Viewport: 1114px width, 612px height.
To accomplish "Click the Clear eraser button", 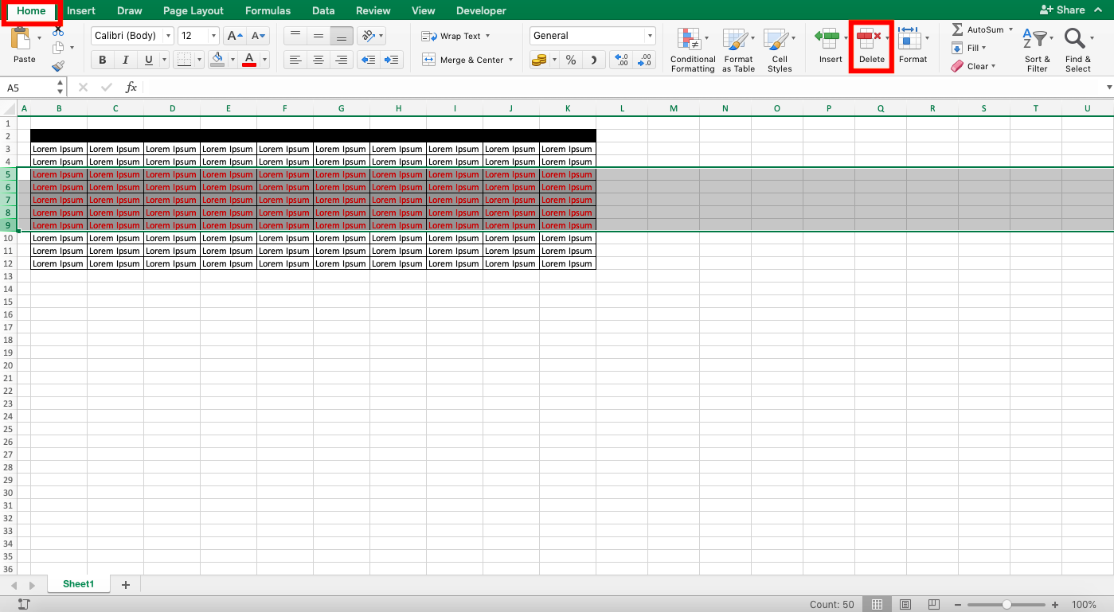I will [x=972, y=66].
